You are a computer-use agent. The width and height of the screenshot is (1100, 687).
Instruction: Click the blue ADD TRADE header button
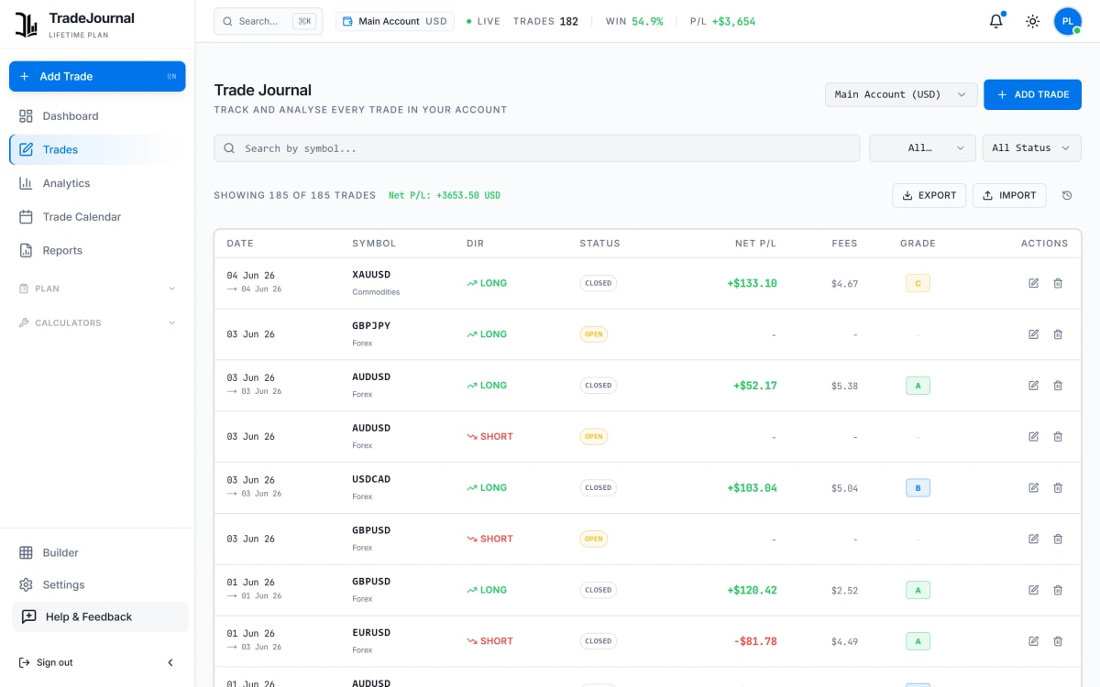(1032, 94)
